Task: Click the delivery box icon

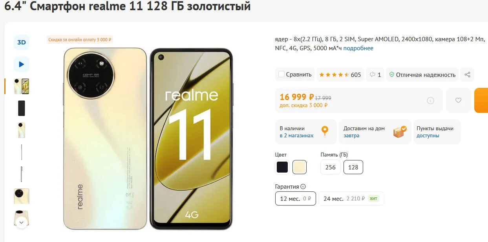Action: pos(400,131)
